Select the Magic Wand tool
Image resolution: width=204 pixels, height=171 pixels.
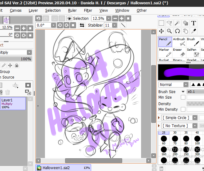177,23
